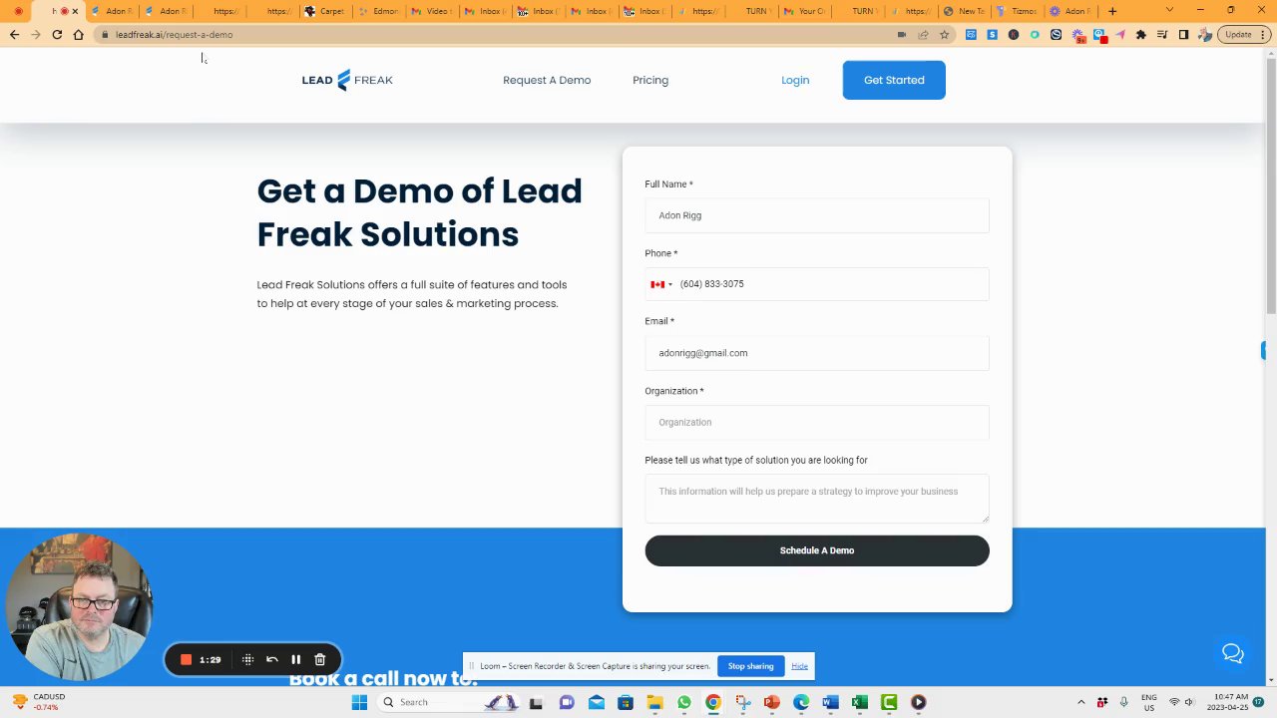Image resolution: width=1277 pixels, height=718 pixels.
Task: Delete the Loom recording with trash icon
Action: [319, 659]
